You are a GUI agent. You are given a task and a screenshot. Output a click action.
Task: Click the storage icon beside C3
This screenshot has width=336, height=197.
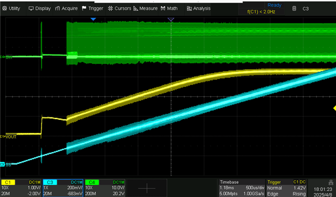tap(294, 8)
